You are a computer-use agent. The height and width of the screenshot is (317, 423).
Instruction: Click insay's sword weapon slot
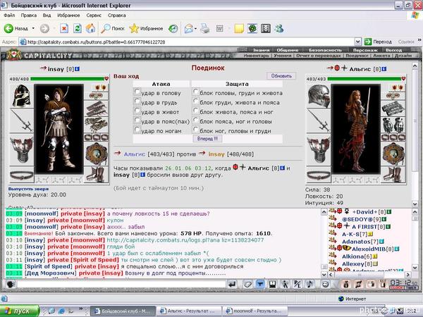pos(22,120)
